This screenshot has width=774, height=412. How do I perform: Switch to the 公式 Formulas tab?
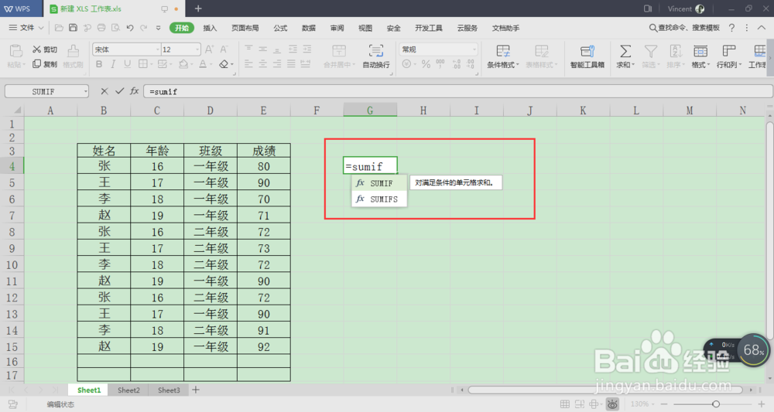coord(280,28)
